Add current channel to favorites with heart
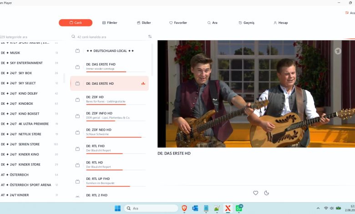This screenshot has height=214, width=355. coord(256,193)
